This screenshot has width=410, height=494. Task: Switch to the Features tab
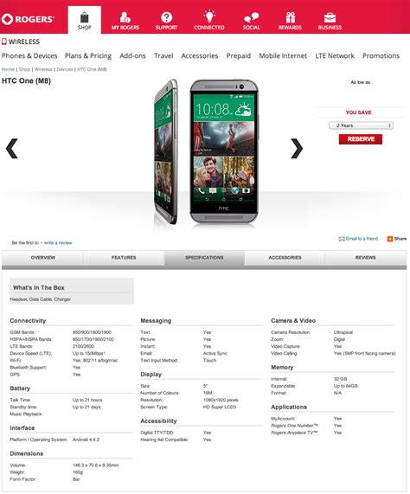coord(124,258)
